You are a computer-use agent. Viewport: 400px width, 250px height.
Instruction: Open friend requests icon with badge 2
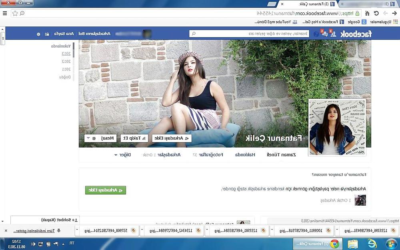332,34
